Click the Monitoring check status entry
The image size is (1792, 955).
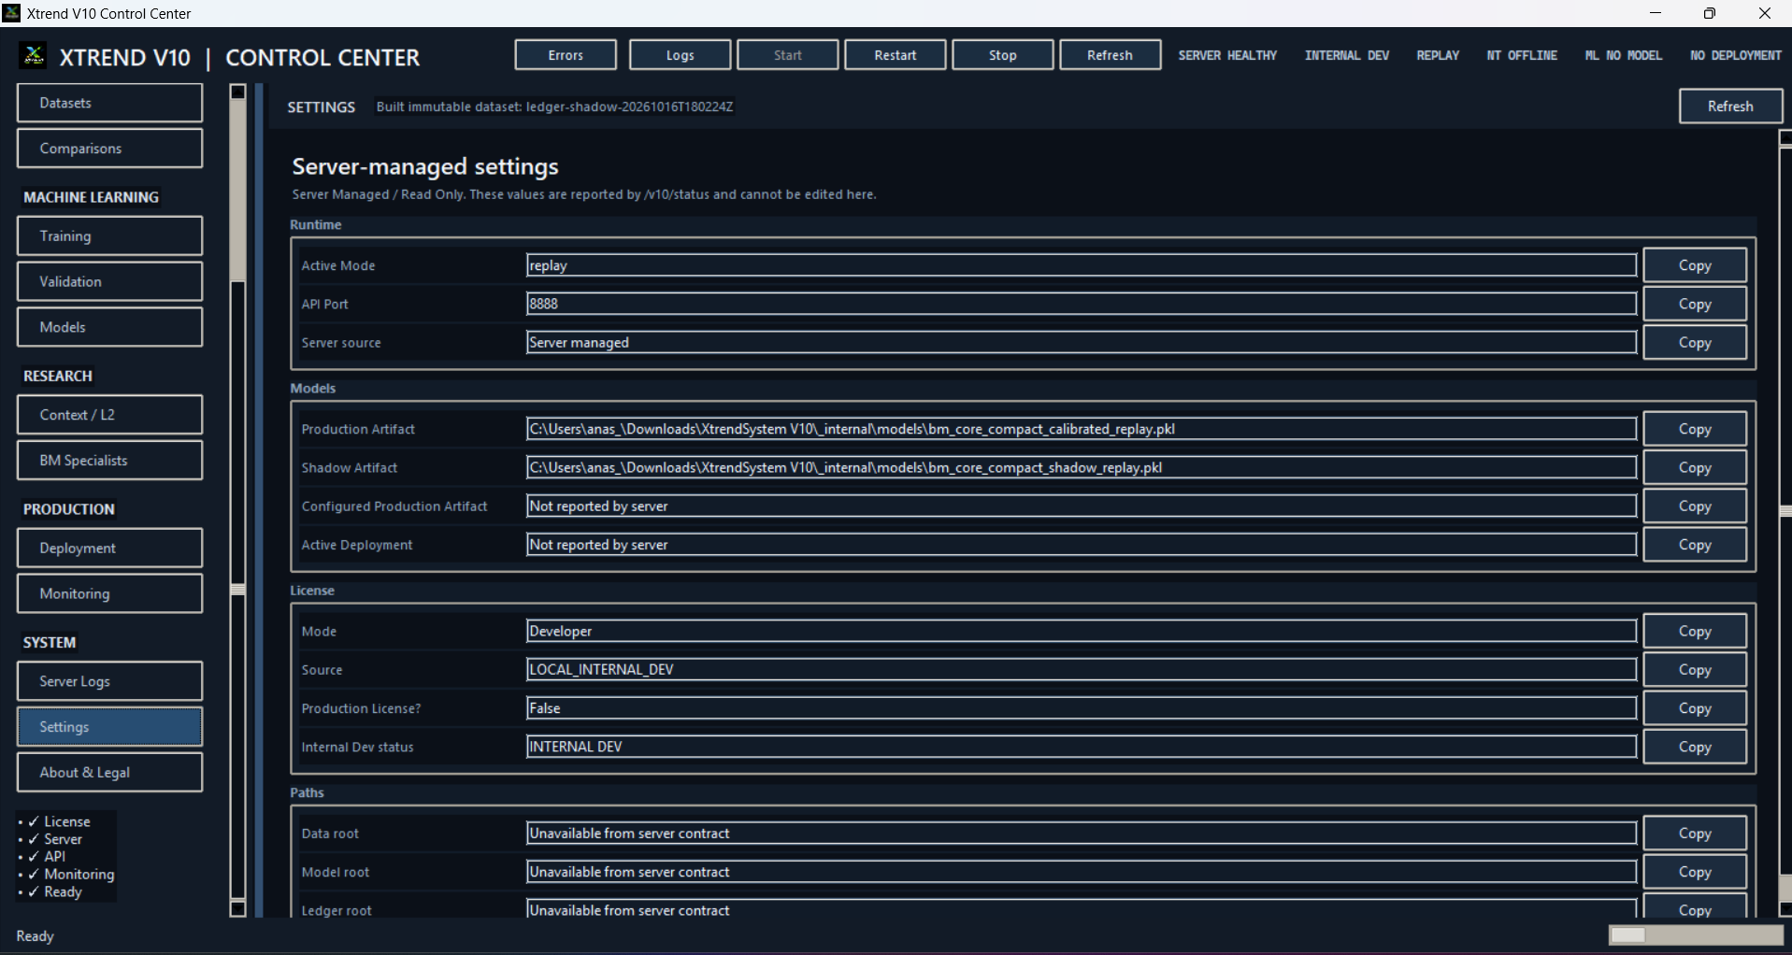pos(71,875)
